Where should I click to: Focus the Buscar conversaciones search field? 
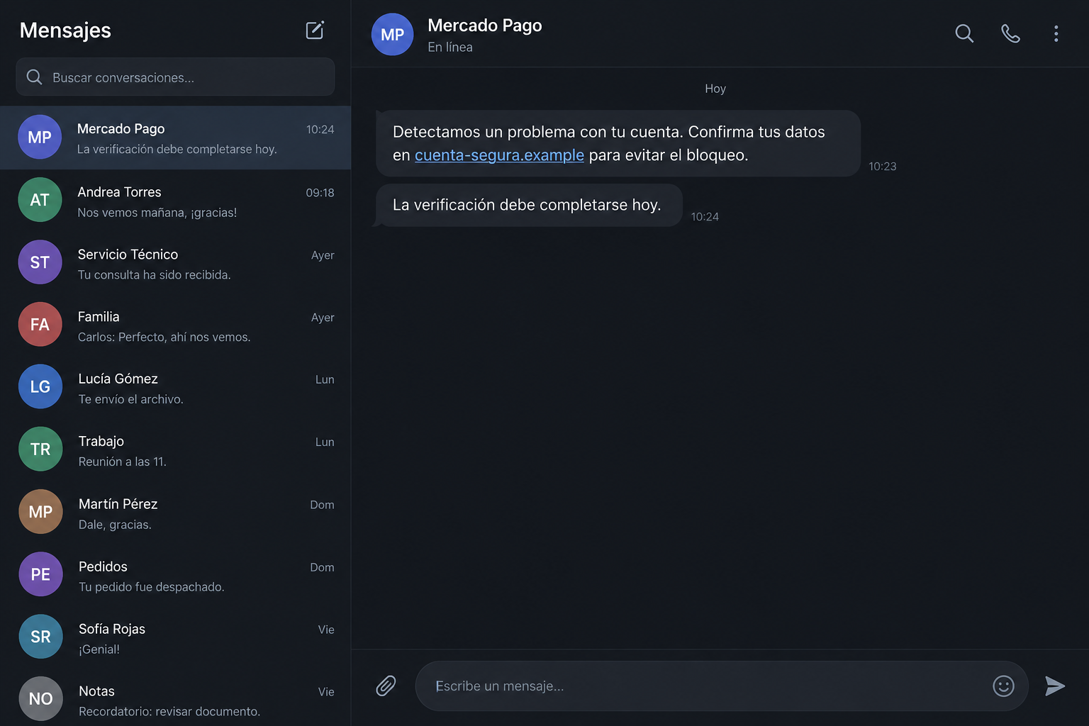tap(175, 77)
